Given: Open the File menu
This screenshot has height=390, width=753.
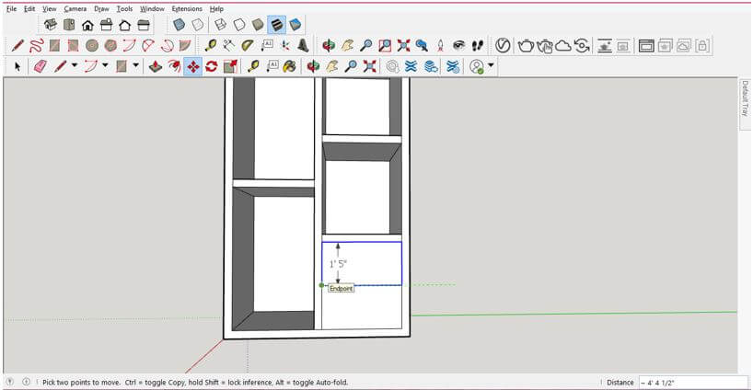Looking at the screenshot, I should pyautogui.click(x=12, y=8).
